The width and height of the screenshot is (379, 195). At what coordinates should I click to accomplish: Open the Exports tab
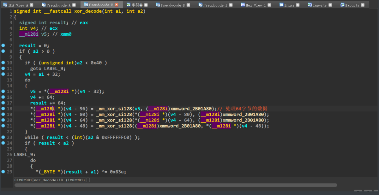352,5
